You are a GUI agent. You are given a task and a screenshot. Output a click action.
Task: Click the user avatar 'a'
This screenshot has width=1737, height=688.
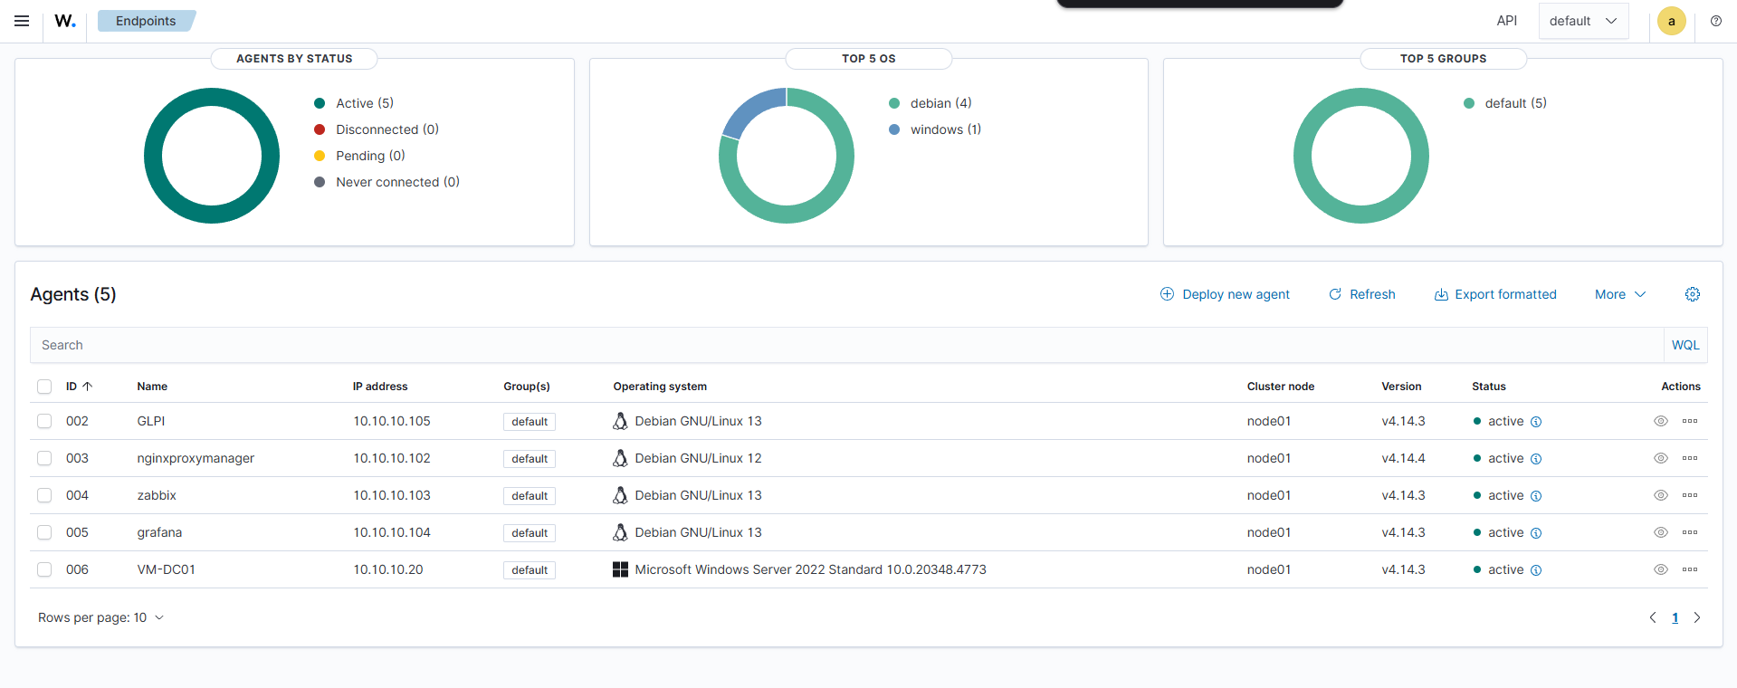click(1671, 21)
